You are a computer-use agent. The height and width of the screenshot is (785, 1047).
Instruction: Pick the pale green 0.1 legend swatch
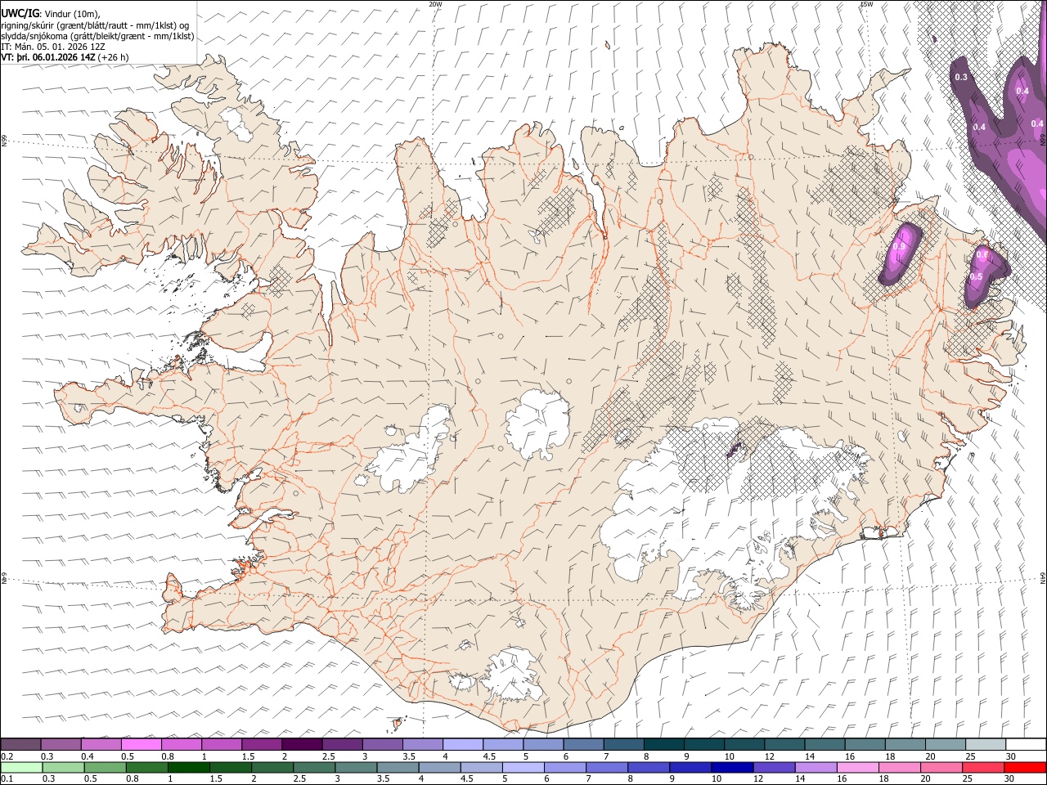pyautogui.click(x=21, y=767)
